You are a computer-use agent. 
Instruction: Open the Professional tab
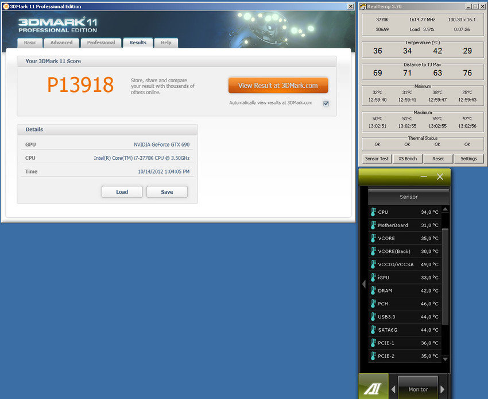click(101, 43)
